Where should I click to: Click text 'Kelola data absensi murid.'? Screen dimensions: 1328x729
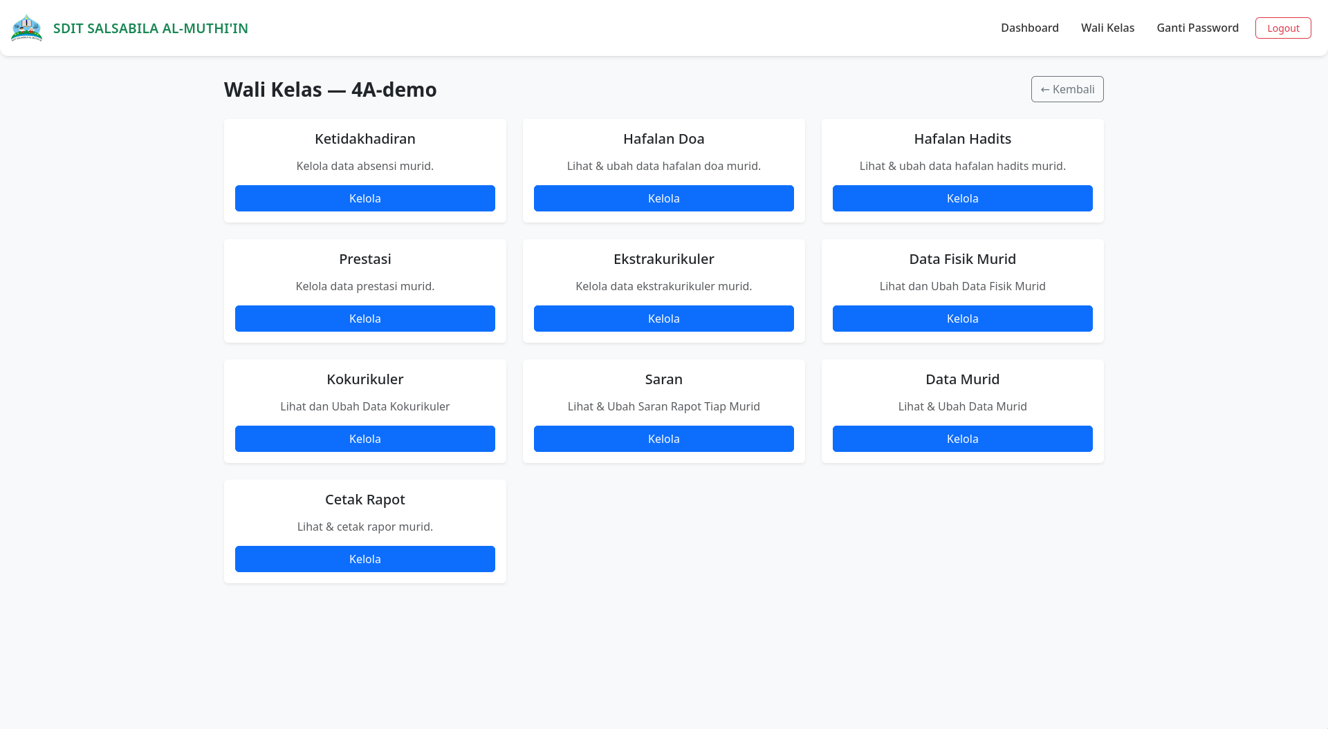(x=365, y=166)
